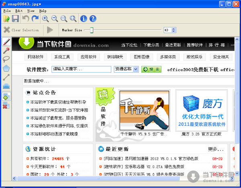Click the 安全相关 category in the image

[221, 57]
